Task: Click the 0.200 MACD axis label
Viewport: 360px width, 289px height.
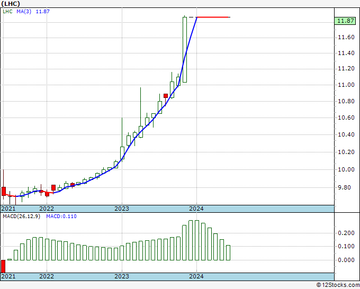Action: tap(346, 233)
